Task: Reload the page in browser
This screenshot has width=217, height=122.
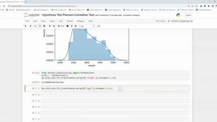Action: click(x=4, y=6)
